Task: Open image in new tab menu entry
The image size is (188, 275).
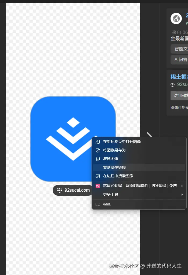Action: click(139, 142)
